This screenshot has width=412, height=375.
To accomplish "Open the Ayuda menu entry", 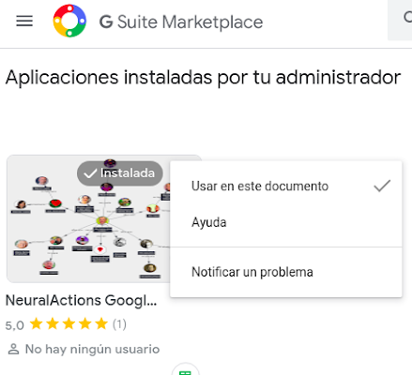I will [x=286, y=222].
